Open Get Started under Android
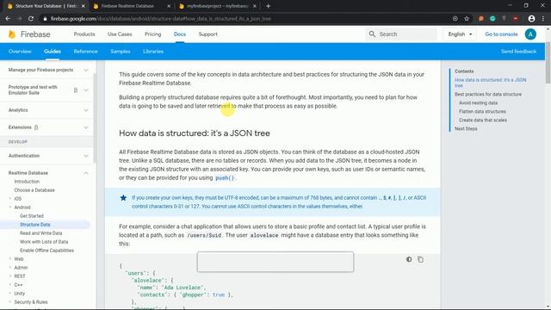551x310 pixels. tap(32, 216)
